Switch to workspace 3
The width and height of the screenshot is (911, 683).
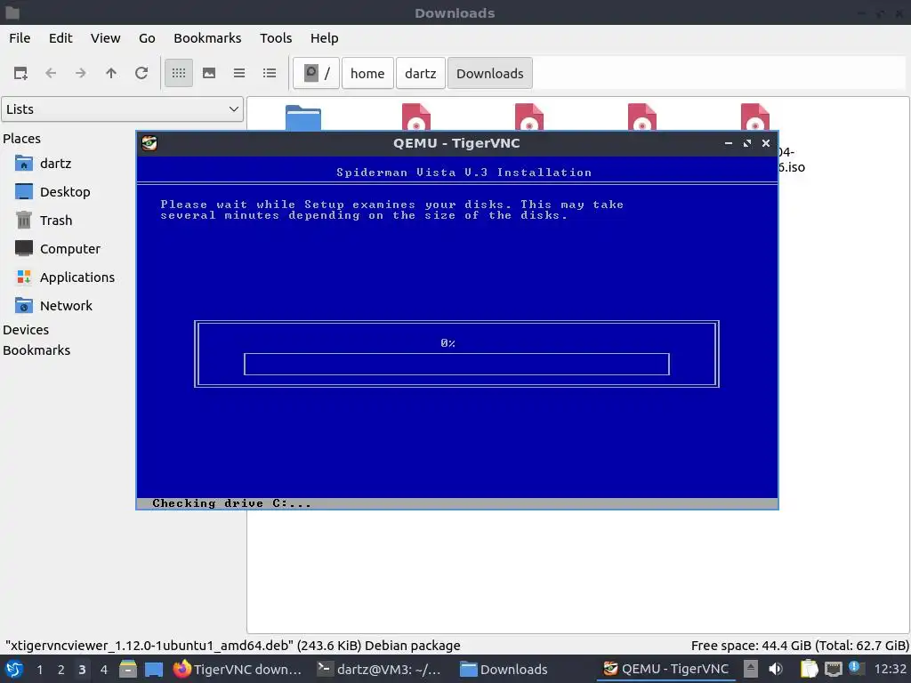pyautogui.click(x=83, y=670)
